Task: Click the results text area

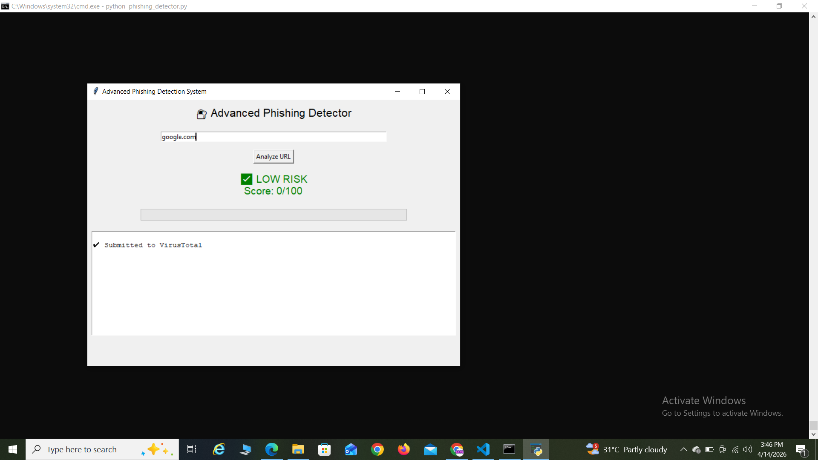Action: pos(273,283)
